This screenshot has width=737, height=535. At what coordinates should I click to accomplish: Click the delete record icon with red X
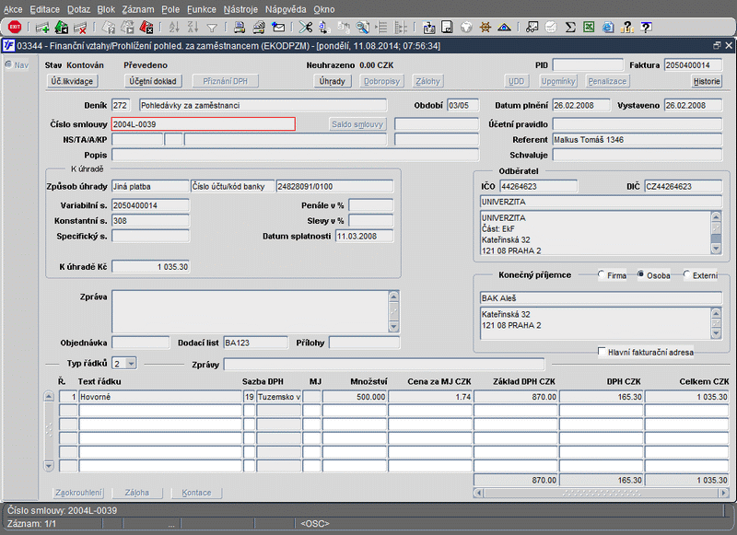click(x=80, y=28)
